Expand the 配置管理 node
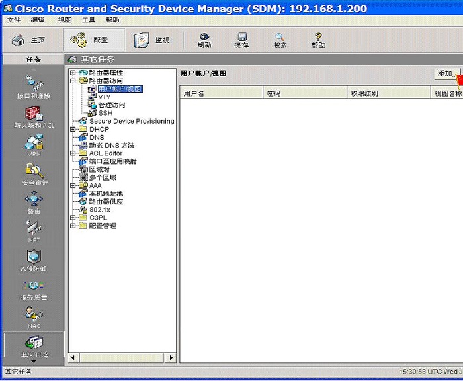463x381 pixels. (x=73, y=226)
